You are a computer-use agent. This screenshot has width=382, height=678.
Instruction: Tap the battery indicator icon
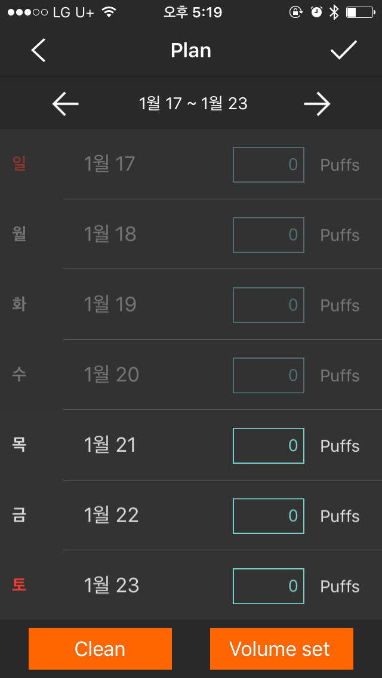(361, 13)
